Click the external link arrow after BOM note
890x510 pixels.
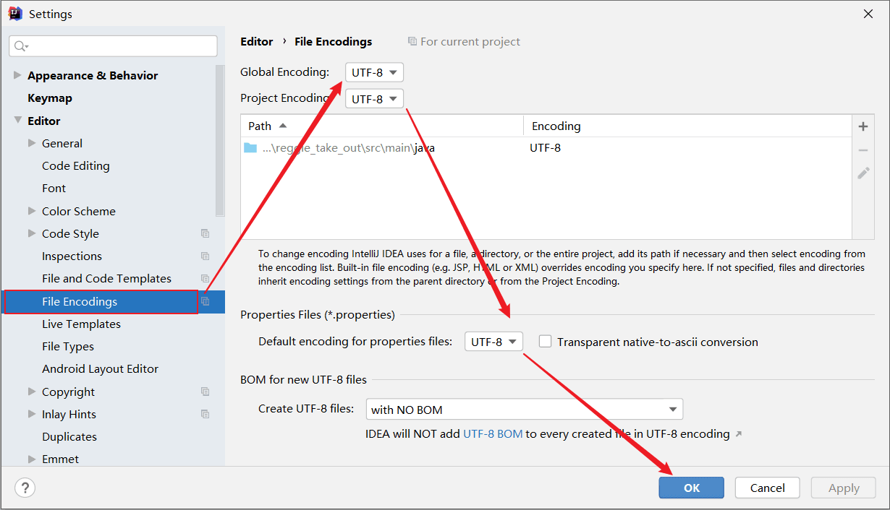point(738,434)
